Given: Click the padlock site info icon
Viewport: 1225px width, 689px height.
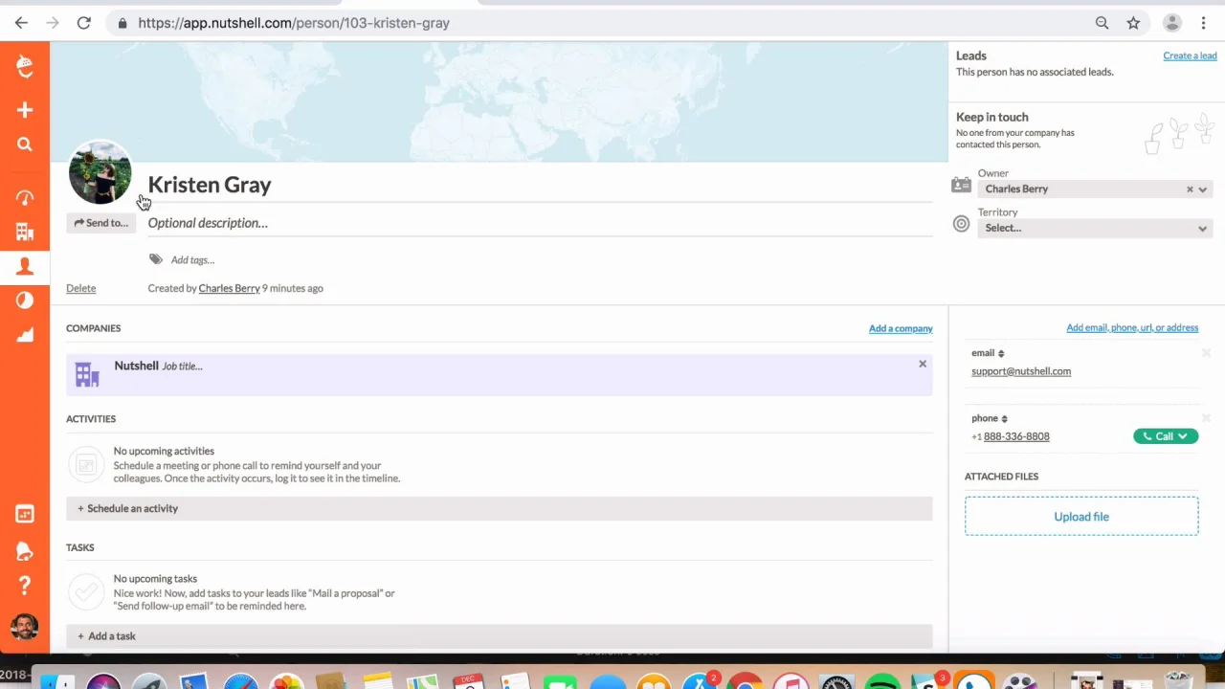Looking at the screenshot, I should [122, 23].
